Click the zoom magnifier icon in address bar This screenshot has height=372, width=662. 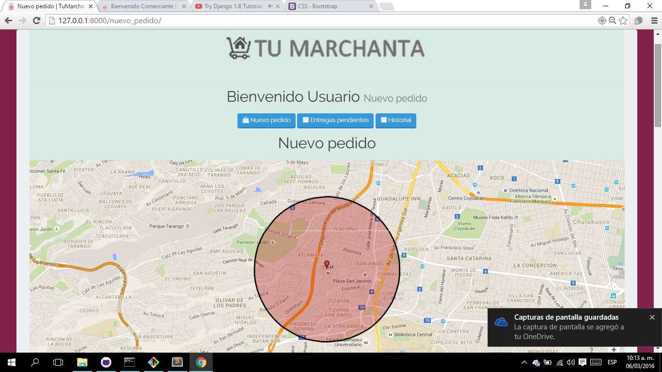coord(613,20)
